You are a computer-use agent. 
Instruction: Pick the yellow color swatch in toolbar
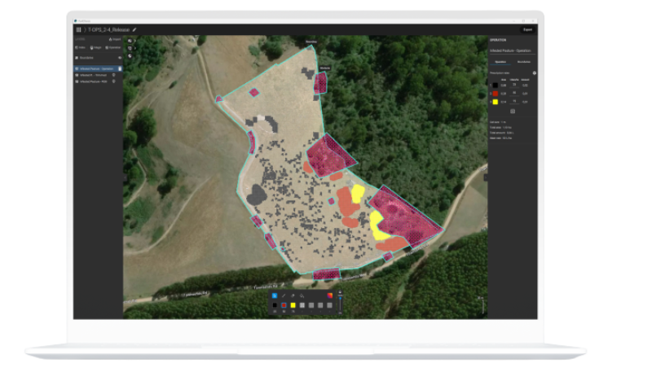293,305
